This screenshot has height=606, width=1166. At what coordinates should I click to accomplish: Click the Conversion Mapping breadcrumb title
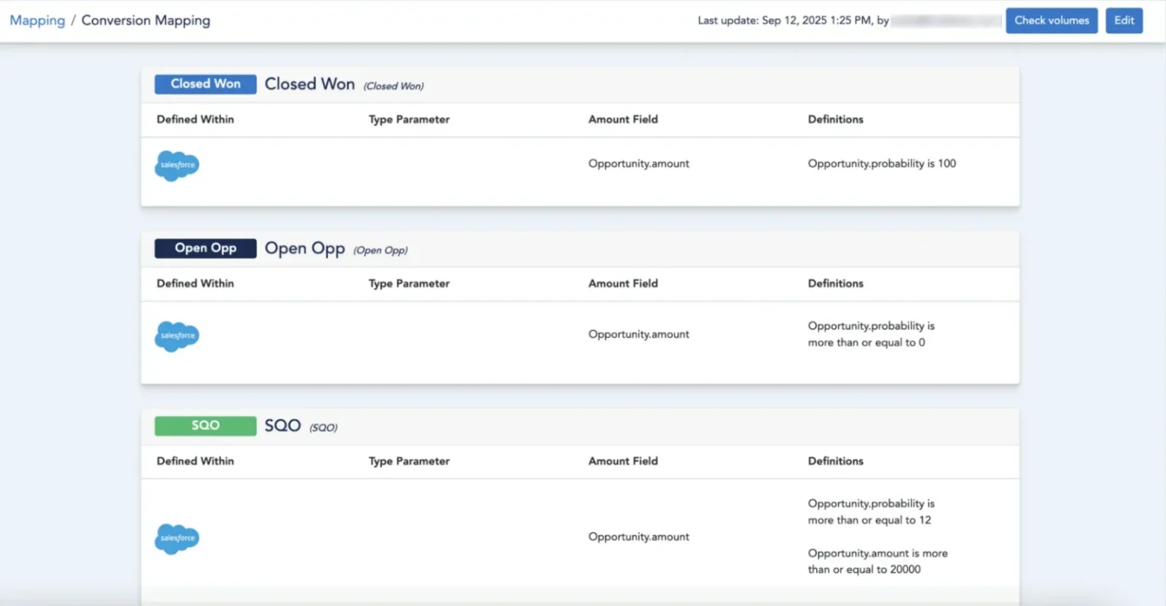[x=146, y=21]
